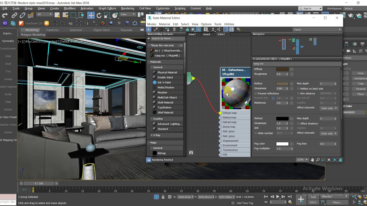Enable Fresnel reflections checkbox

click(256, 94)
